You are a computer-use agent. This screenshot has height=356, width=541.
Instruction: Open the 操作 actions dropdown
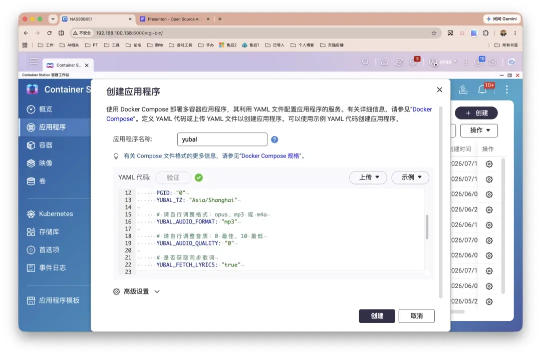[x=479, y=130]
